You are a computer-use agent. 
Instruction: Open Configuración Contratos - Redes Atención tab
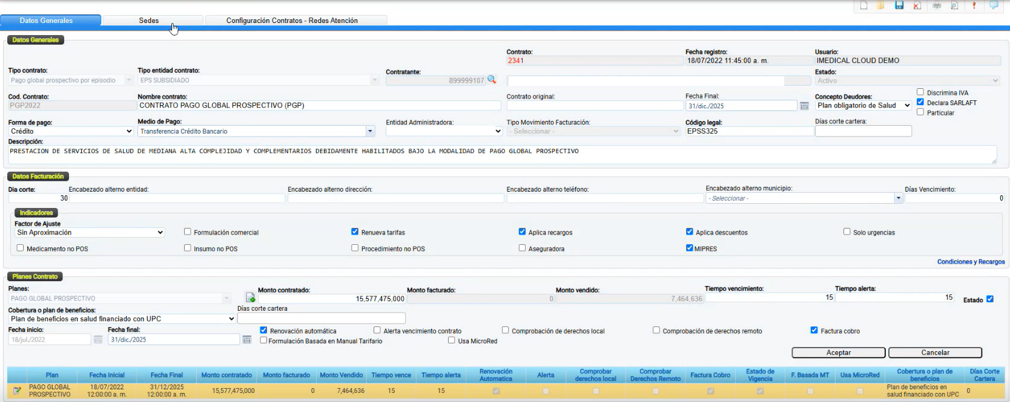tap(296, 21)
